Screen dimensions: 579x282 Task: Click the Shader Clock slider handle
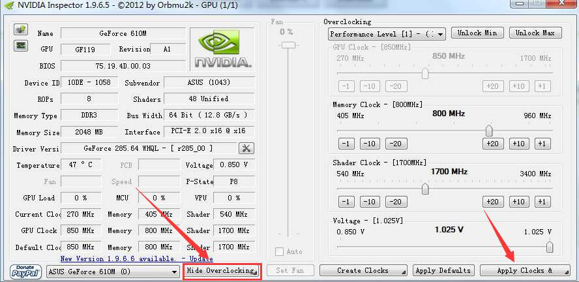point(425,189)
